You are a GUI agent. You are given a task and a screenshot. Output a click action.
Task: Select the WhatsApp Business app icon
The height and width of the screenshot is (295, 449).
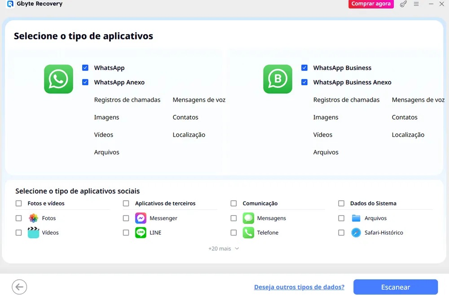click(x=277, y=79)
